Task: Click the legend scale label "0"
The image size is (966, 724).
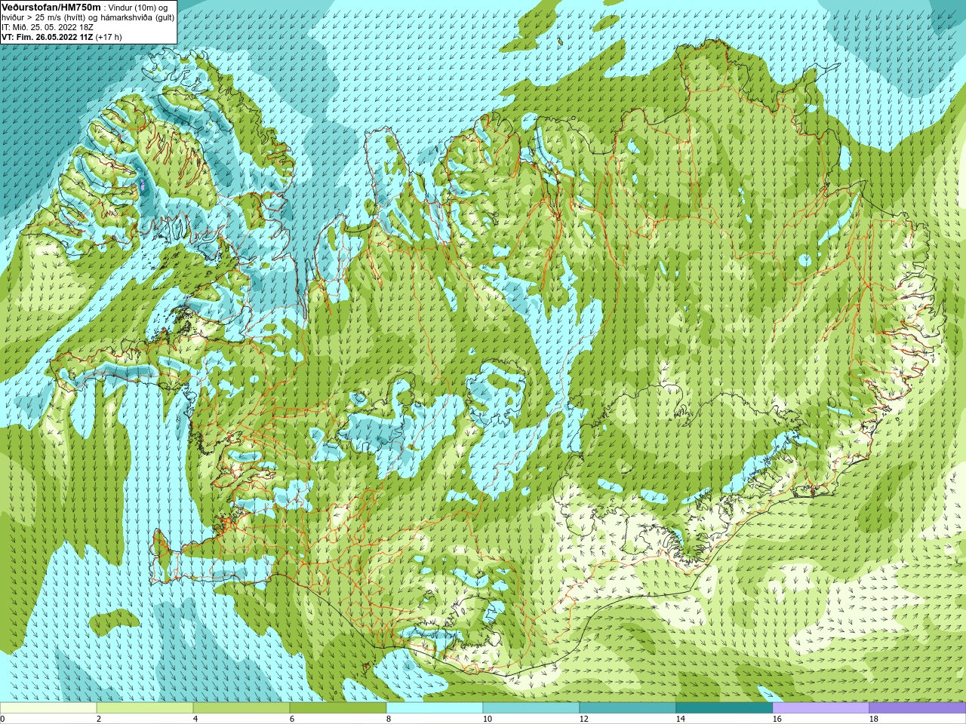Action: (x=2, y=719)
